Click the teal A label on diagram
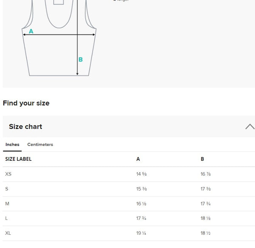Image resolution: width=255 pixels, height=248 pixels. click(x=31, y=31)
